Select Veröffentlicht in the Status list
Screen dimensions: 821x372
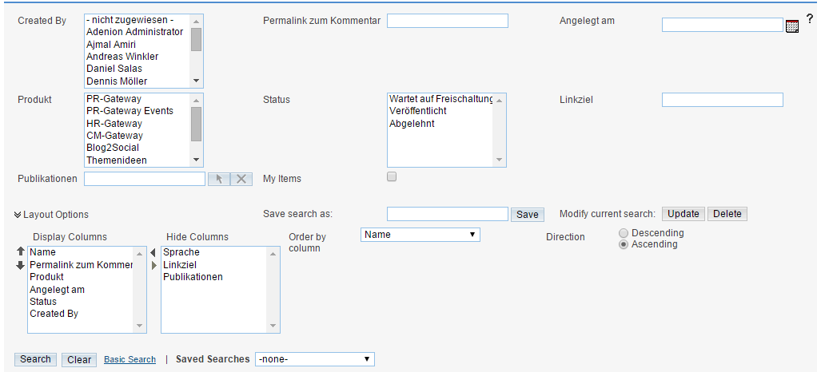[418, 112]
